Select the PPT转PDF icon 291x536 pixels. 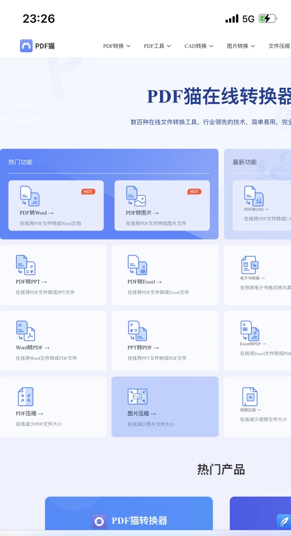137,331
